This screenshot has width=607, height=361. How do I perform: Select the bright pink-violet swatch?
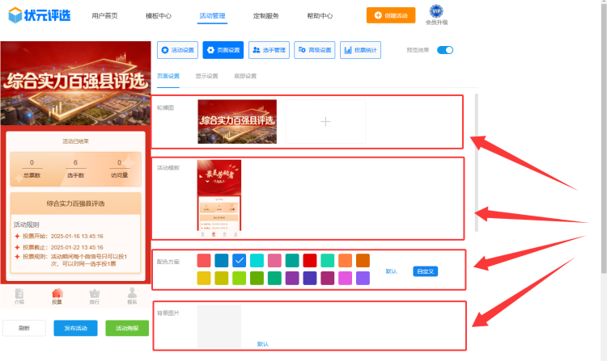click(x=346, y=278)
